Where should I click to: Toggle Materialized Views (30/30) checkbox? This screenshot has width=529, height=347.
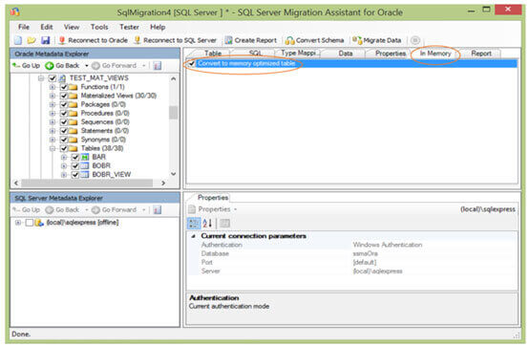63,96
